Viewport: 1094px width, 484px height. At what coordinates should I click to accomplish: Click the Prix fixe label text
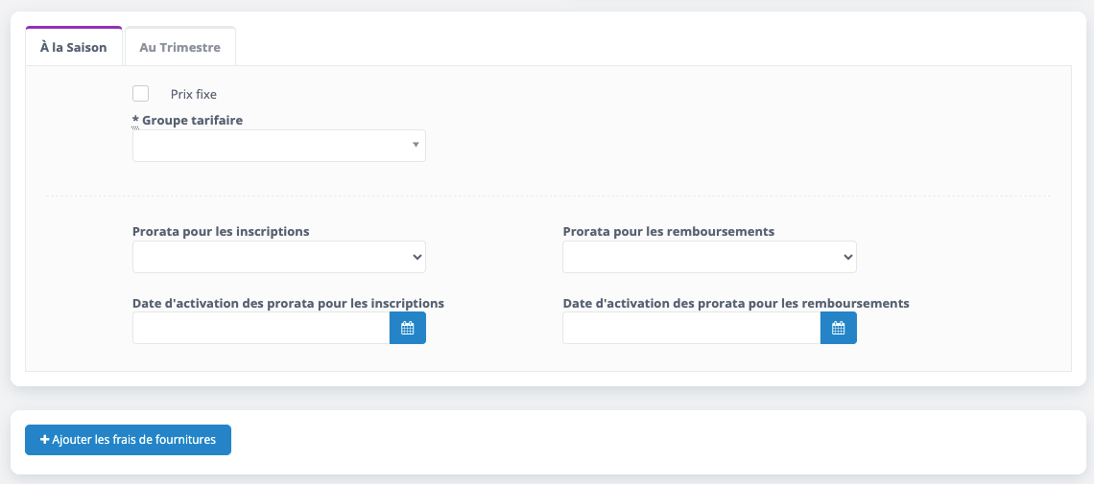(x=194, y=94)
